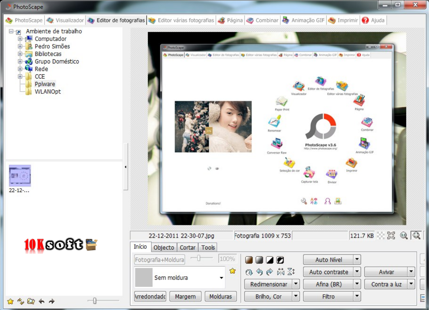
Task: Rotate the photo 90° counter-clockwise
Action: click(259, 272)
